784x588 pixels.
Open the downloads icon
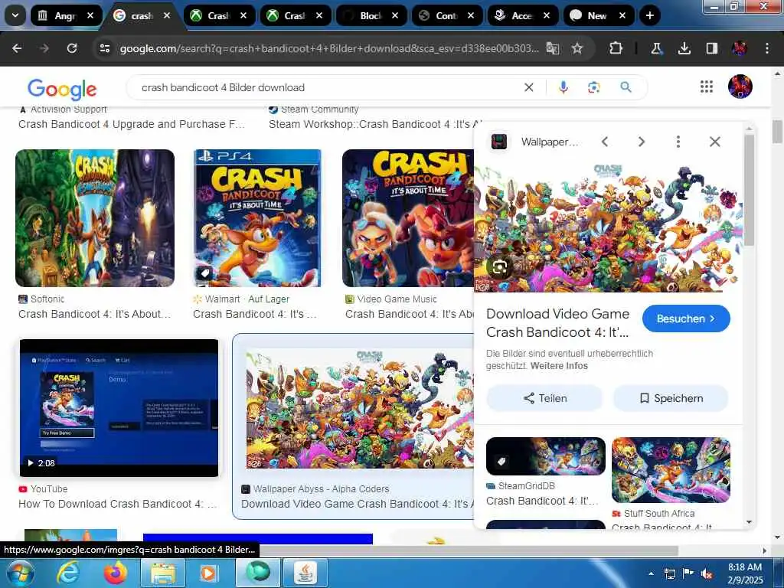pyautogui.click(x=684, y=48)
